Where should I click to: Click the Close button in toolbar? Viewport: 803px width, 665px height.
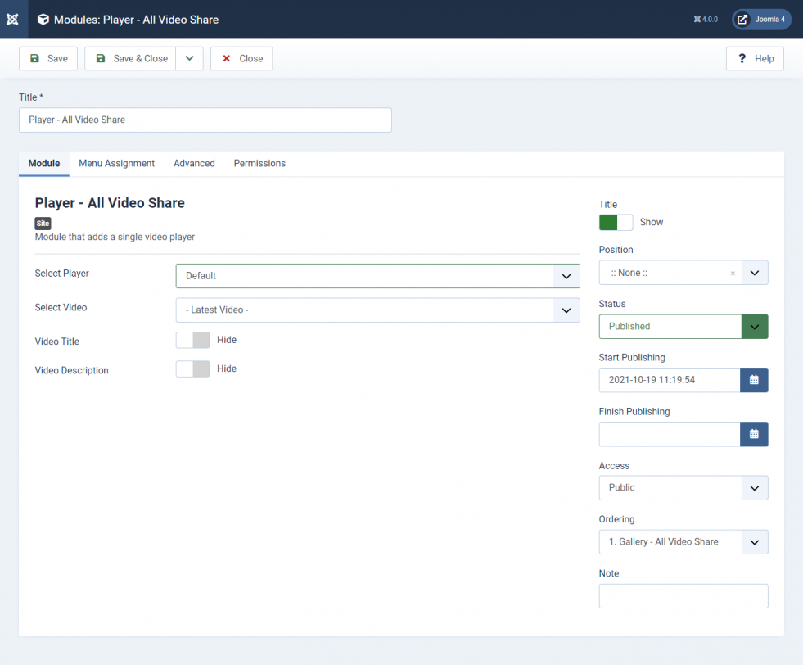241,58
